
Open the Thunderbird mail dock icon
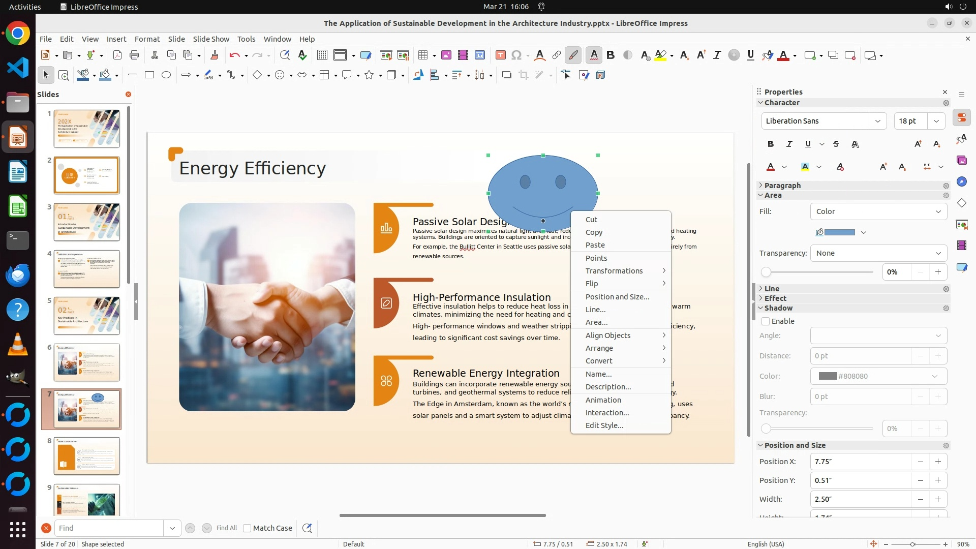(x=18, y=275)
